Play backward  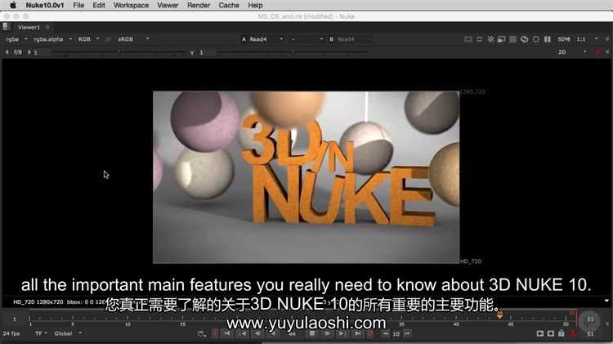tap(273, 334)
